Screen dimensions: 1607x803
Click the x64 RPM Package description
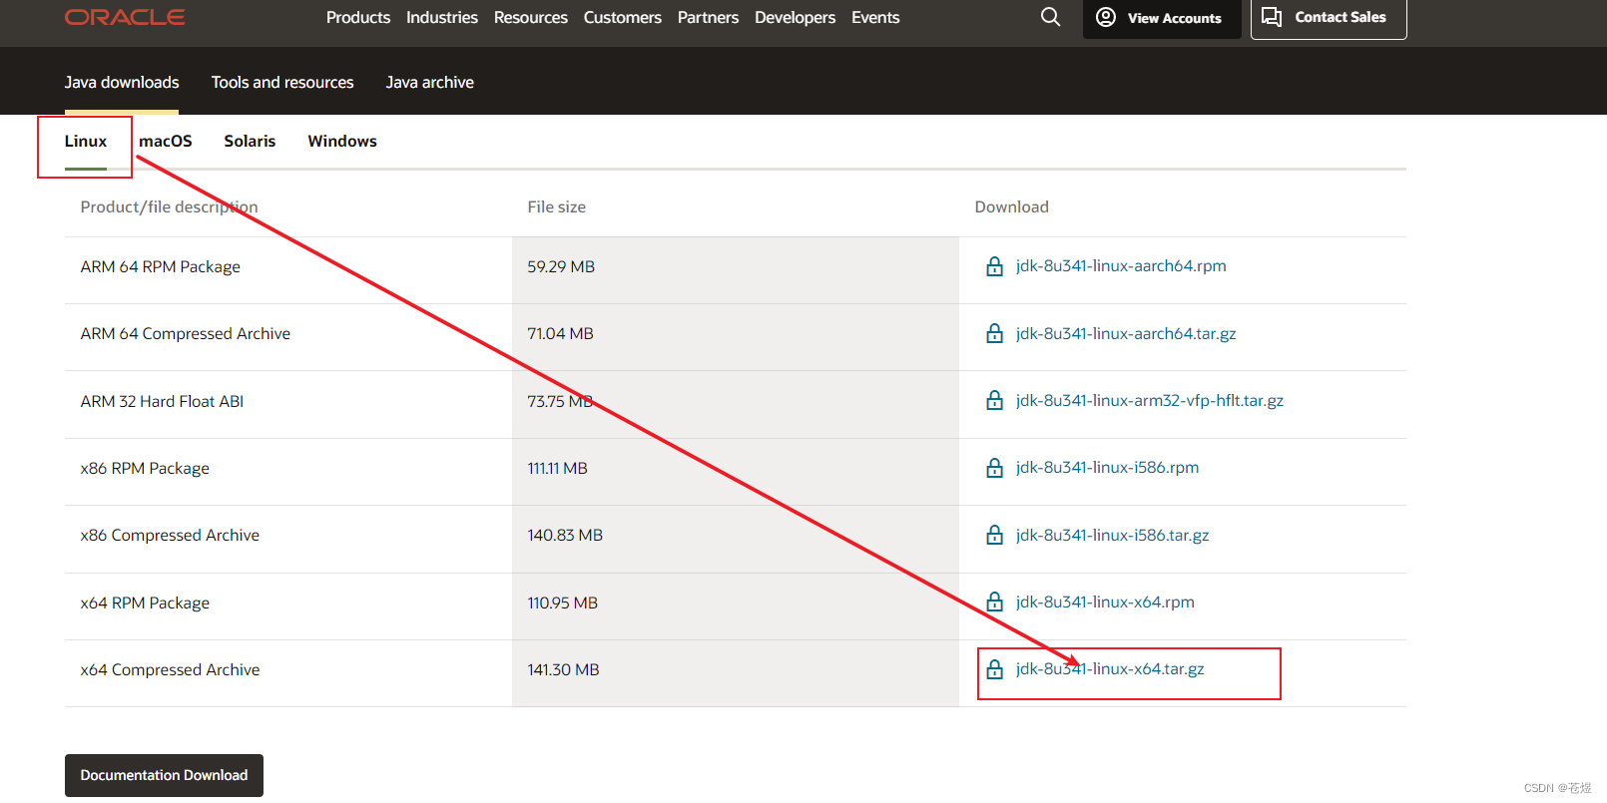(145, 602)
